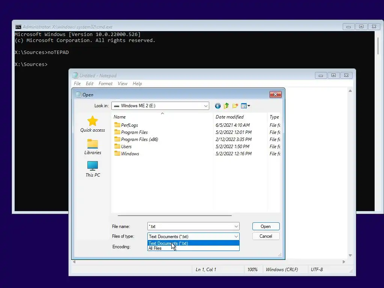Open the View menu icon in dialog toolbar
This screenshot has height=288, width=384.
click(245, 106)
